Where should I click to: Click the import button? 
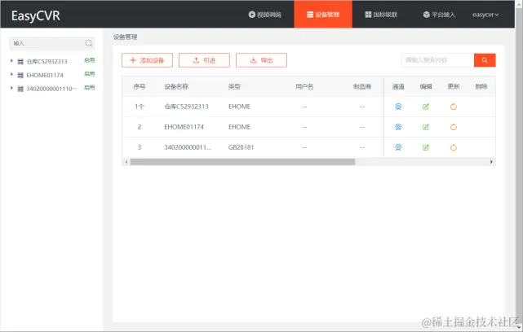204,60
